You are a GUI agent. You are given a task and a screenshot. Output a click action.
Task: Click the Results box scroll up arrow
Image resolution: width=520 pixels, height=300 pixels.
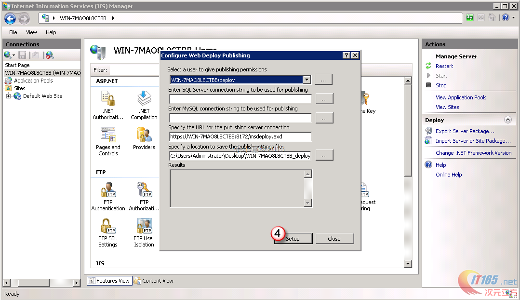coord(308,174)
